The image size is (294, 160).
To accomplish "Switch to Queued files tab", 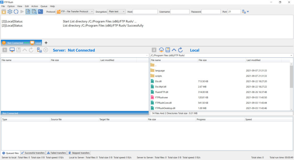I will click(11, 153).
